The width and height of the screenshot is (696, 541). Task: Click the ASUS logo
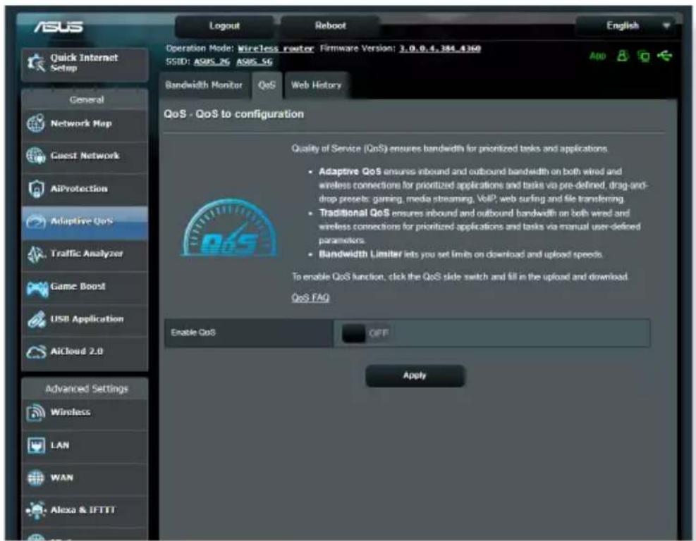pos(58,27)
